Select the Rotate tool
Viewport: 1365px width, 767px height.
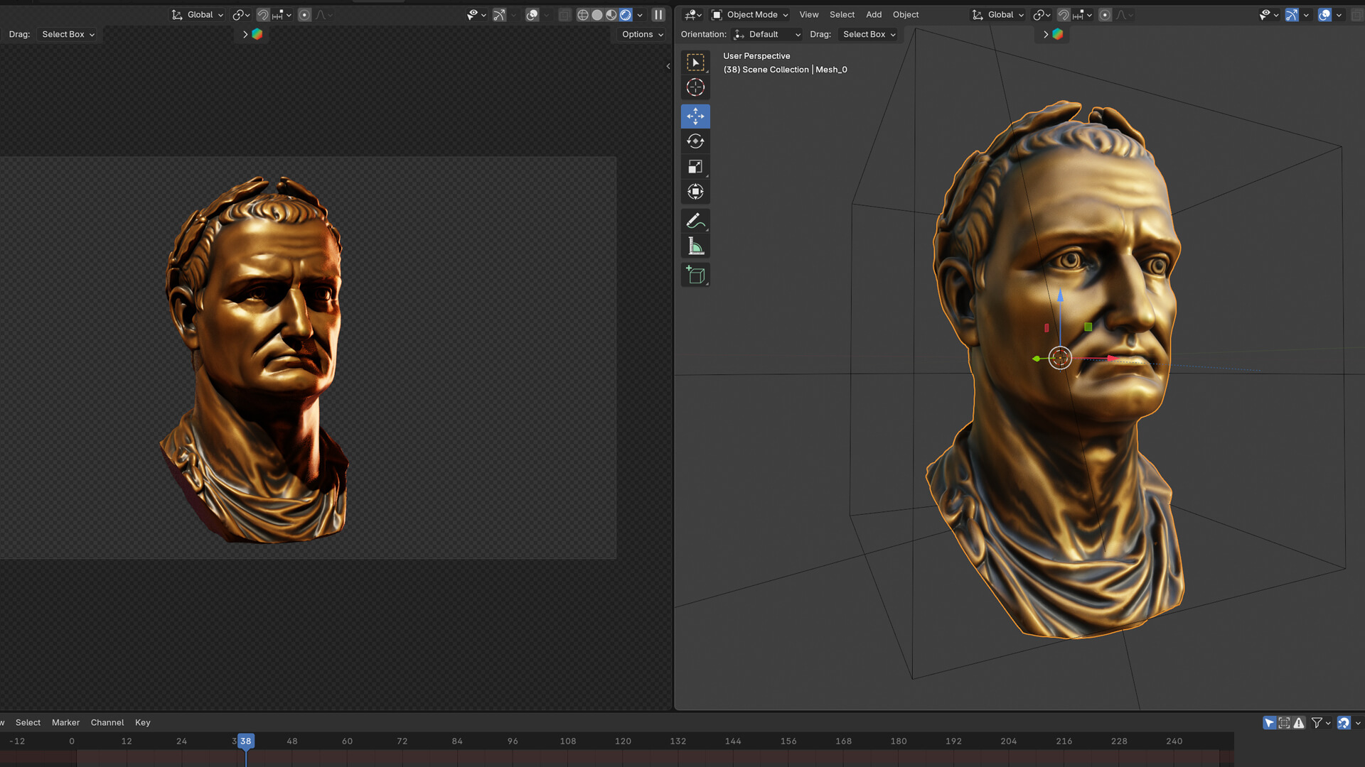coord(695,141)
